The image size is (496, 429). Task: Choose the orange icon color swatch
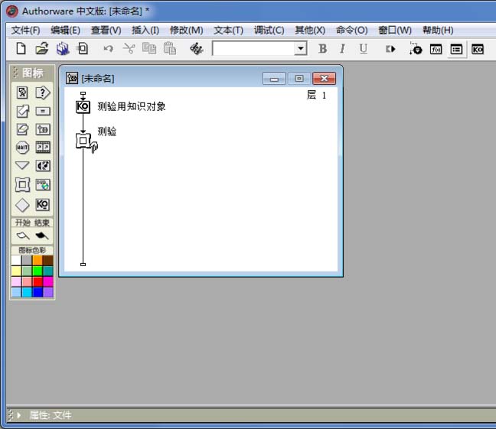pos(38,261)
